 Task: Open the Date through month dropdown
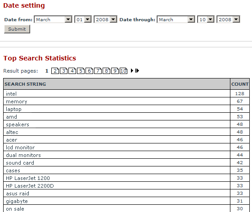pos(176,19)
